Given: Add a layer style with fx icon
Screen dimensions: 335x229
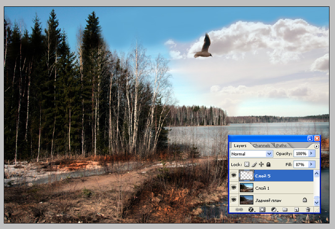Looking at the screenshot, I should pos(251,210).
